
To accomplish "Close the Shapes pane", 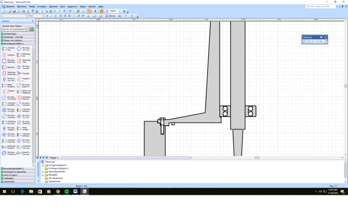I will click(33, 21).
